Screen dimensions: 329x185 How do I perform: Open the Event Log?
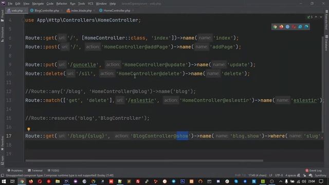click(x=314, y=171)
